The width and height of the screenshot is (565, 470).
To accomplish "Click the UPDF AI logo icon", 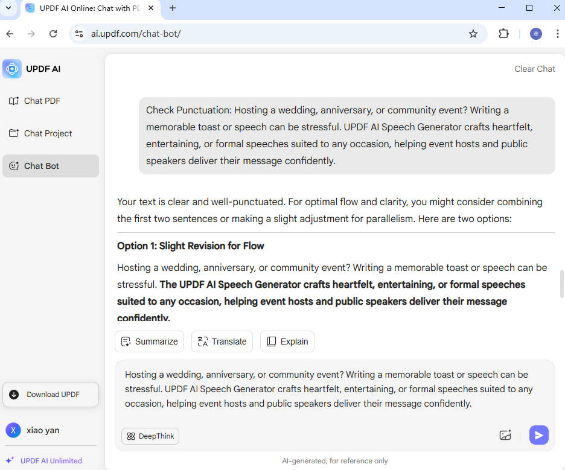I will click(12, 69).
